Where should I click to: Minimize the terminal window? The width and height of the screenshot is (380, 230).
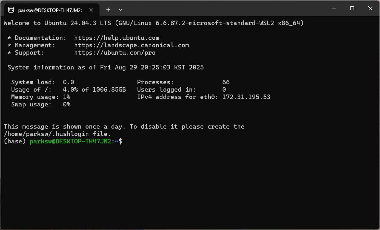pos(334,8)
